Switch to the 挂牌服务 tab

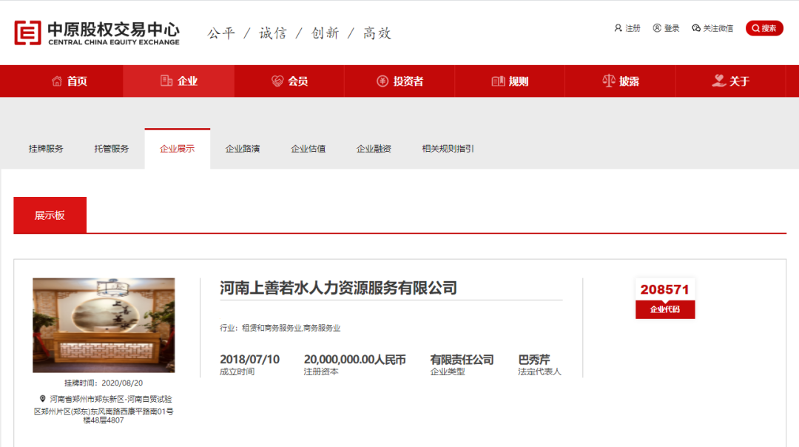[x=46, y=149]
